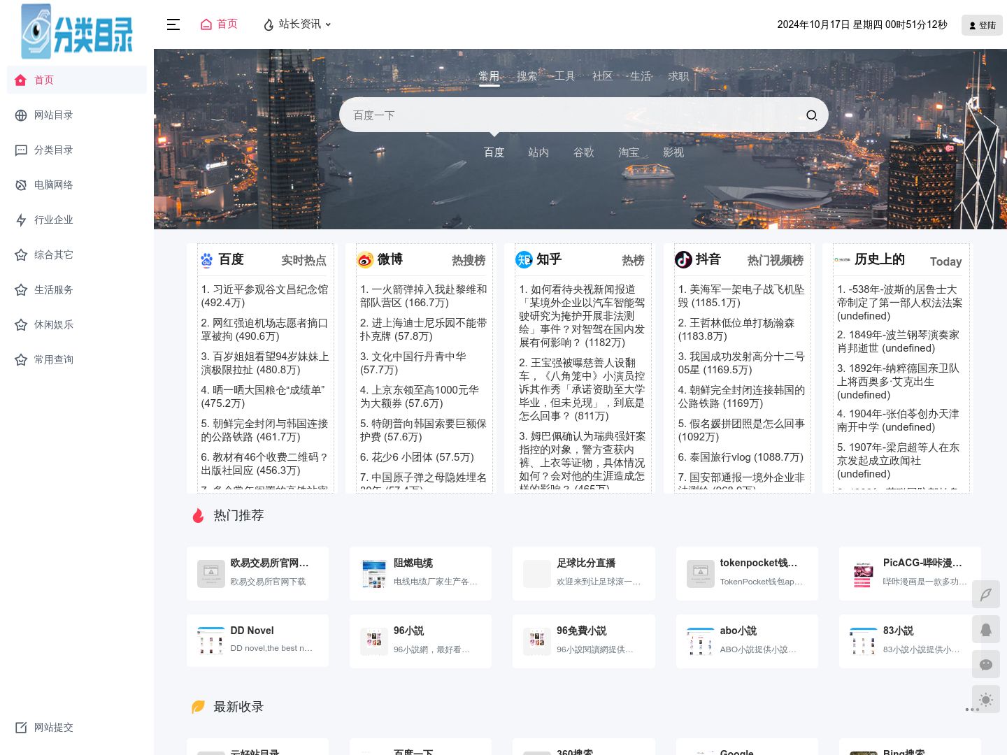Switch to the 工具 search tab
The width and height of the screenshot is (1007, 755).
(564, 76)
